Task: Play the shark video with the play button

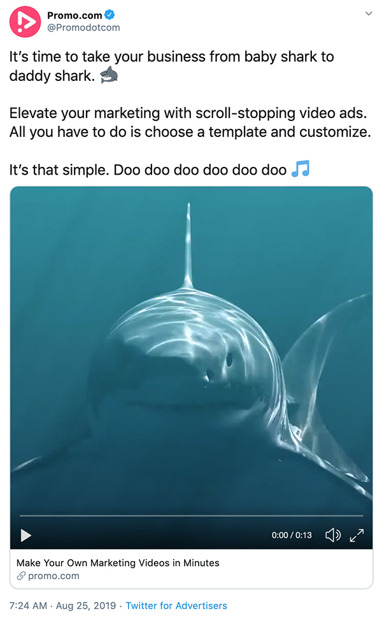Action: [x=25, y=536]
